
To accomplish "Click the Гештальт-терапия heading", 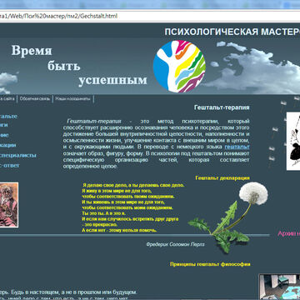I will point(222,107).
